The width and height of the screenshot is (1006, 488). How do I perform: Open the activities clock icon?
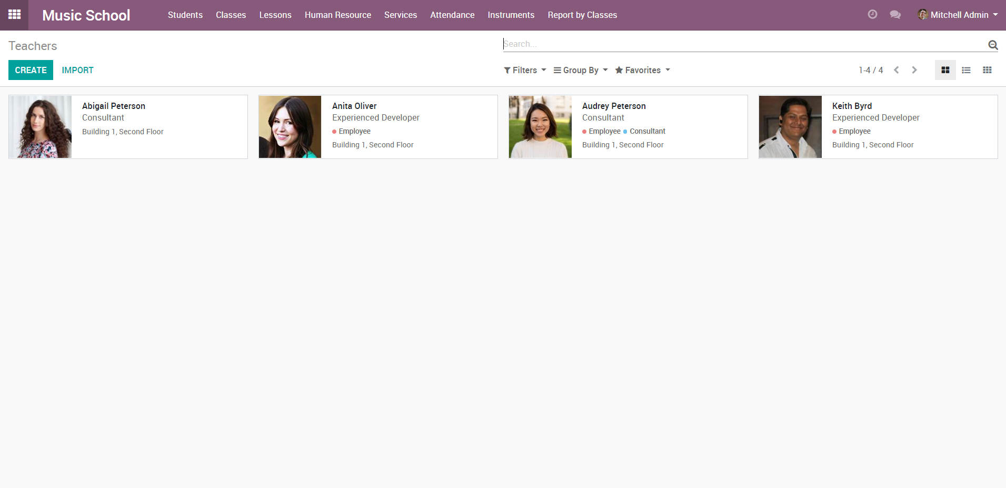pyautogui.click(x=872, y=15)
